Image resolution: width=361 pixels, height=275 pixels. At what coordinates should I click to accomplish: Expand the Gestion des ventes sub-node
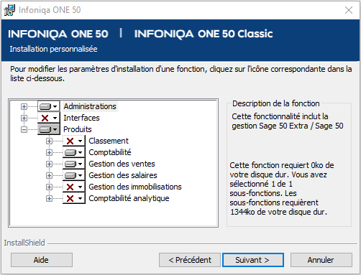(x=49, y=164)
